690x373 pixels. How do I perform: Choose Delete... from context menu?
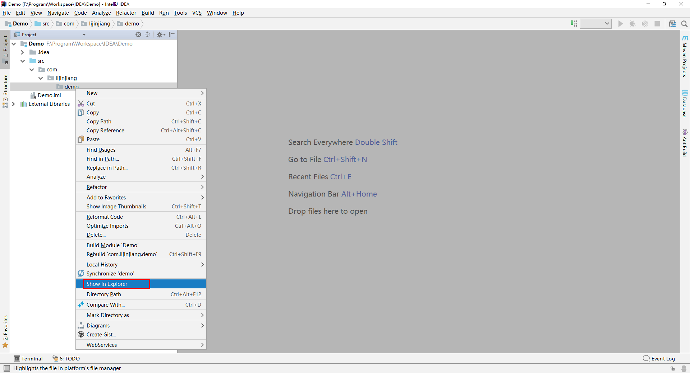(141, 235)
